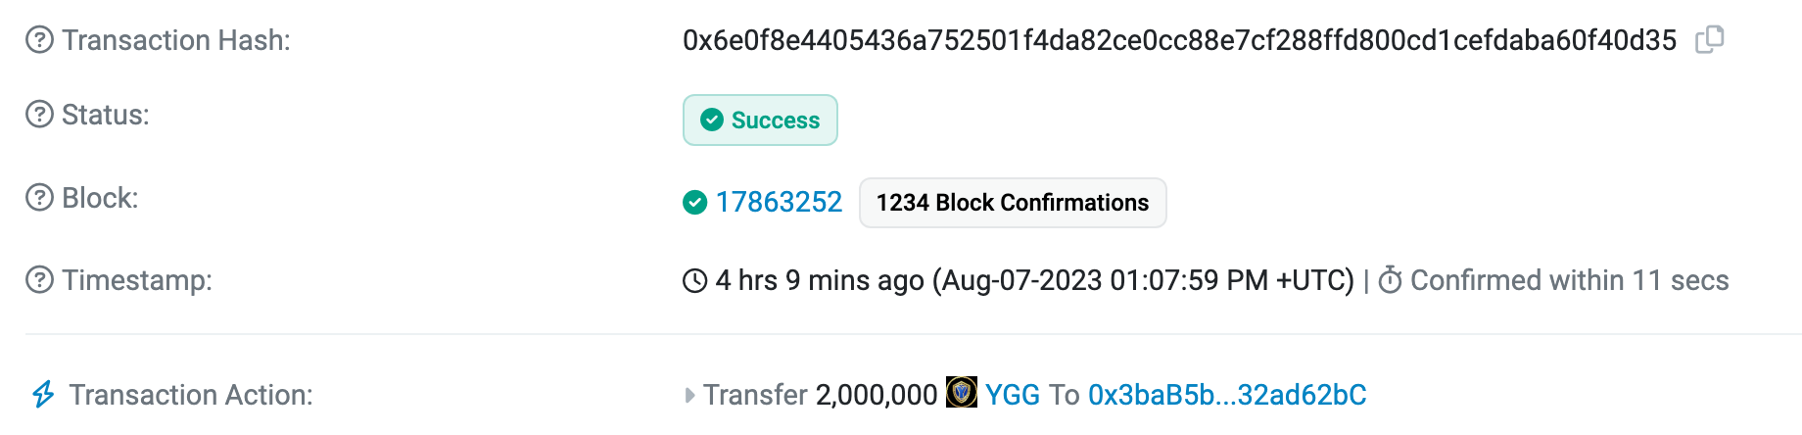Click the help icon next to Timestamp
The width and height of the screenshot is (1802, 435).
[x=39, y=280]
